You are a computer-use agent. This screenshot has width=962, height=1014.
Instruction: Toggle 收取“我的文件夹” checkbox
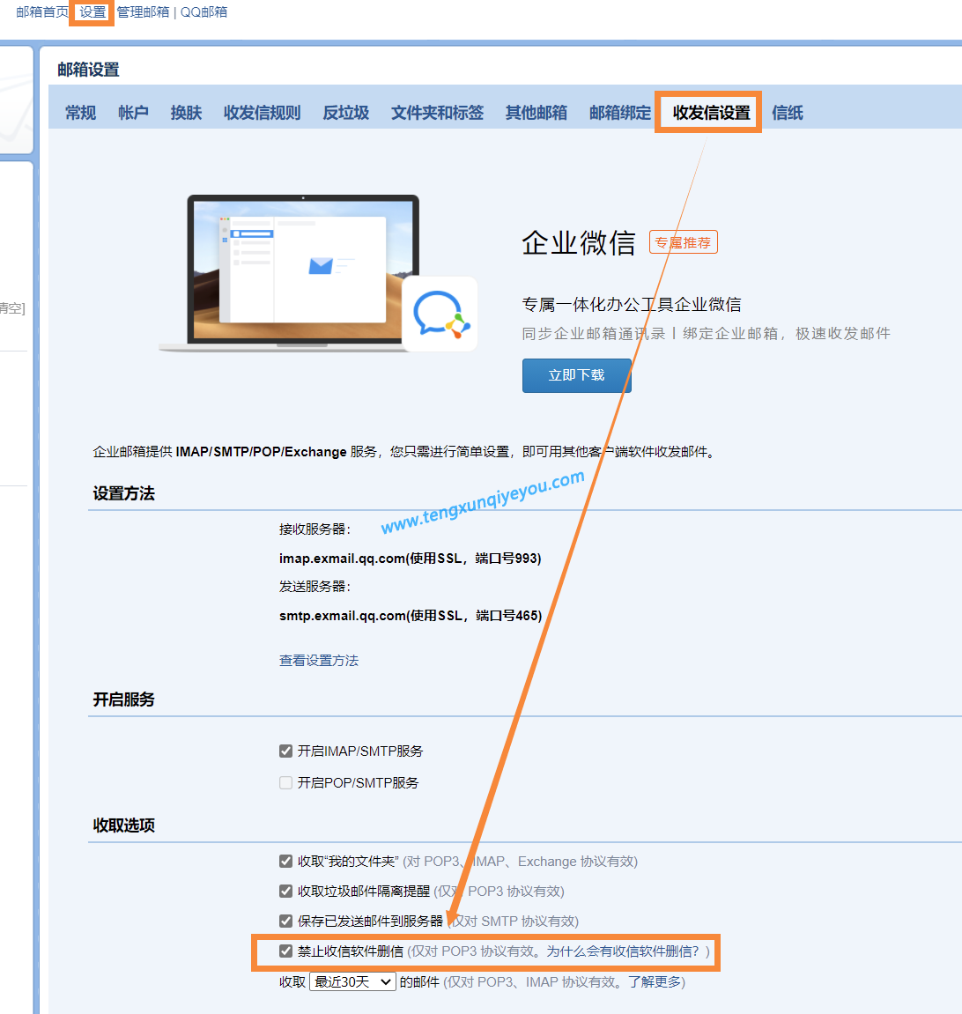point(285,862)
